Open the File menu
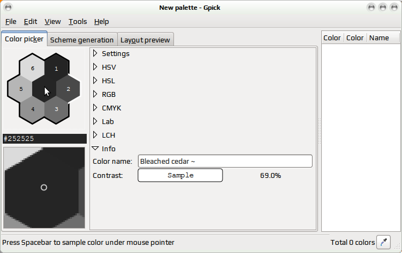The width and height of the screenshot is (402, 253). [11, 22]
